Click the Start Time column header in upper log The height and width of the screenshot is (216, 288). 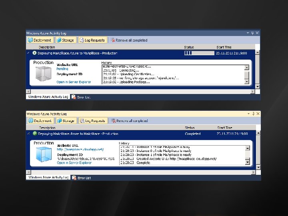point(224,47)
